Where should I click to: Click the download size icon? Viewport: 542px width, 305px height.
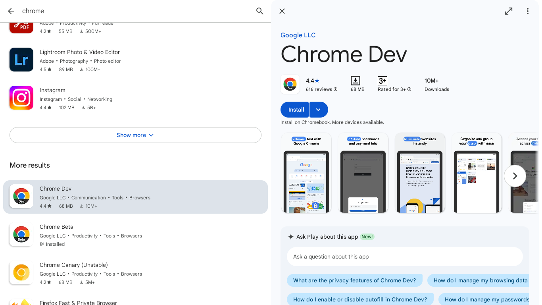(356, 81)
